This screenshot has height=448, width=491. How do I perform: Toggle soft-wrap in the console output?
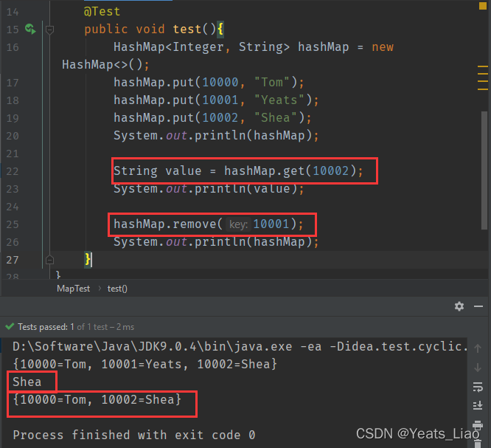[x=478, y=387]
